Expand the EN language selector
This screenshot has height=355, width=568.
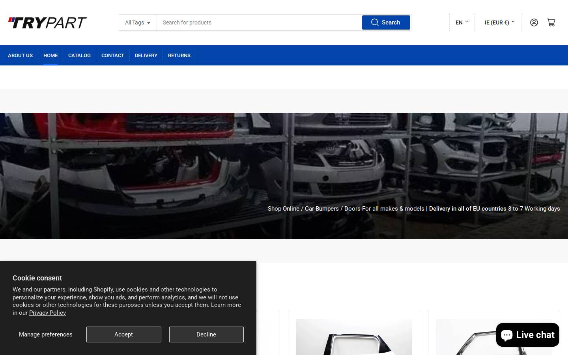pos(462,22)
